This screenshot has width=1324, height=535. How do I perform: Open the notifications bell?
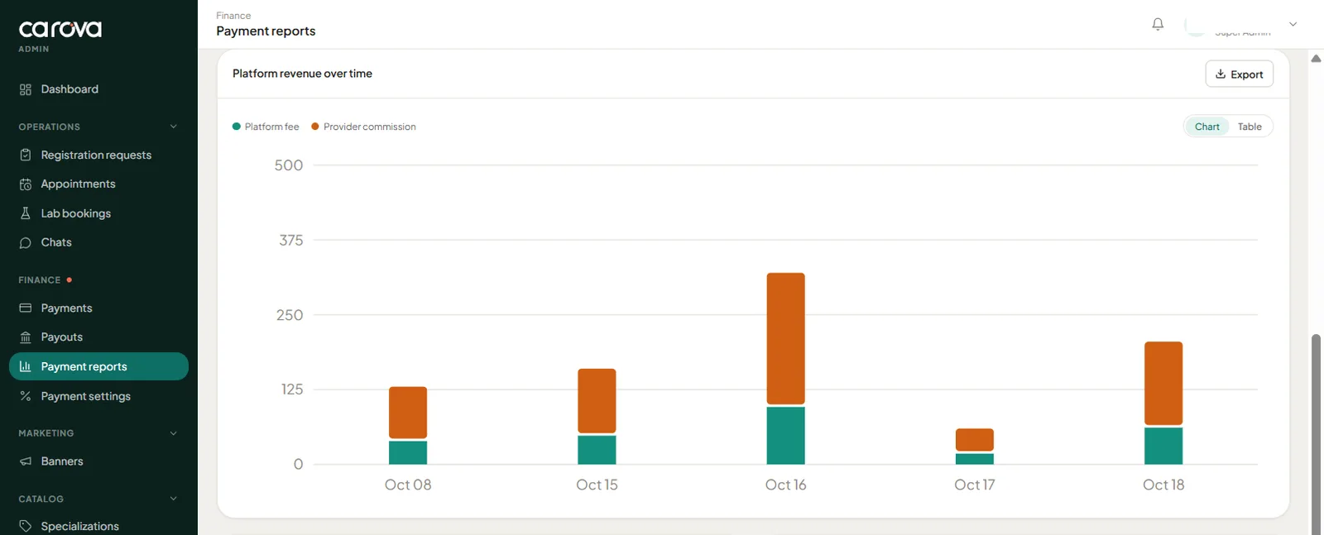(x=1158, y=24)
